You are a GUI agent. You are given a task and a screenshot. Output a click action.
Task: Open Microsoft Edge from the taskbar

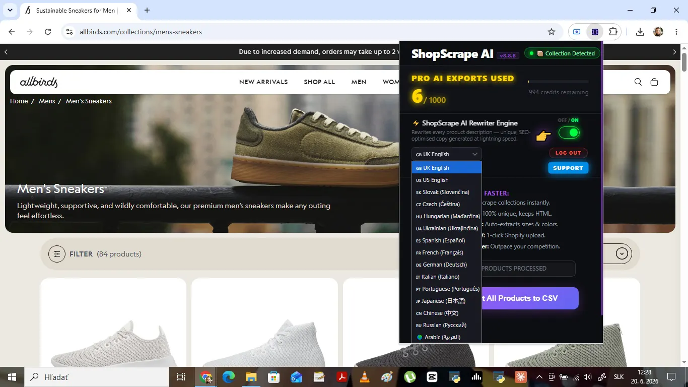229,377
